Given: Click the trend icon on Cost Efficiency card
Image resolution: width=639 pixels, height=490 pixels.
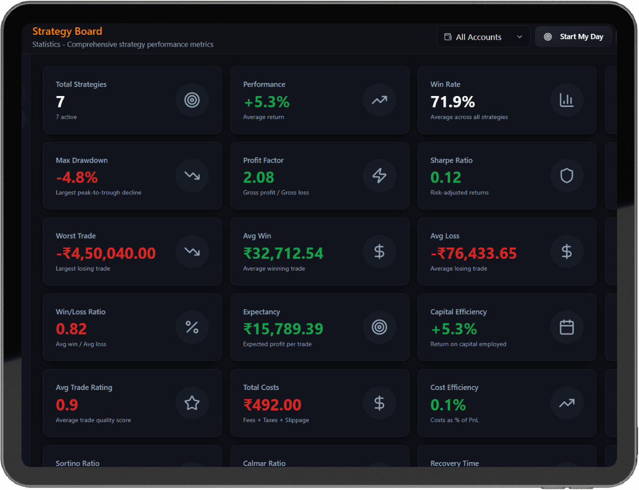Looking at the screenshot, I should [x=566, y=403].
